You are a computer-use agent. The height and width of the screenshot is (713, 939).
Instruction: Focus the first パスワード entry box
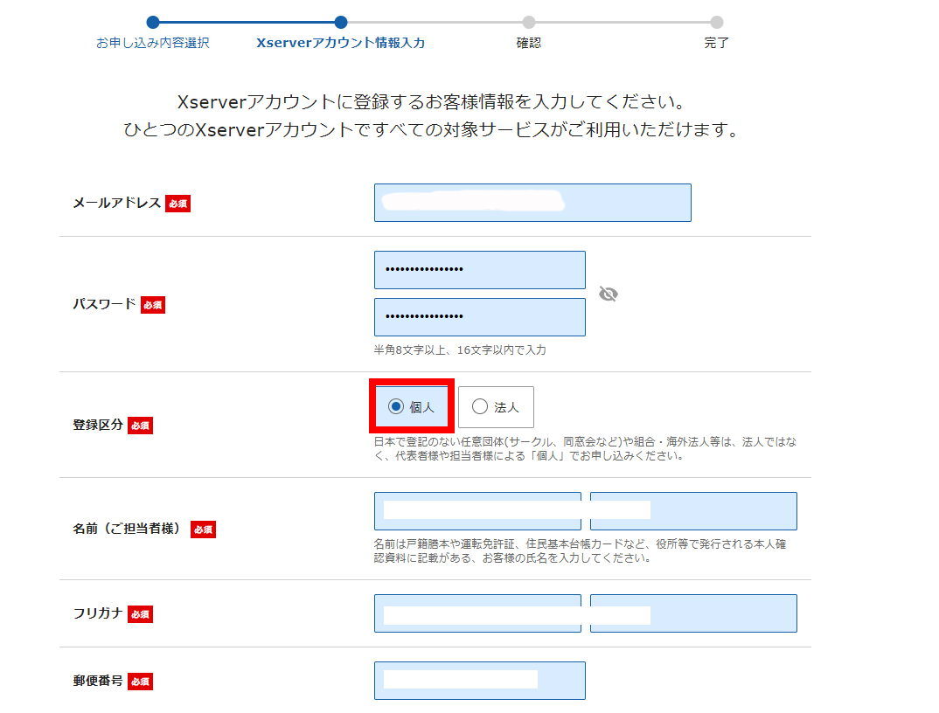(479, 270)
